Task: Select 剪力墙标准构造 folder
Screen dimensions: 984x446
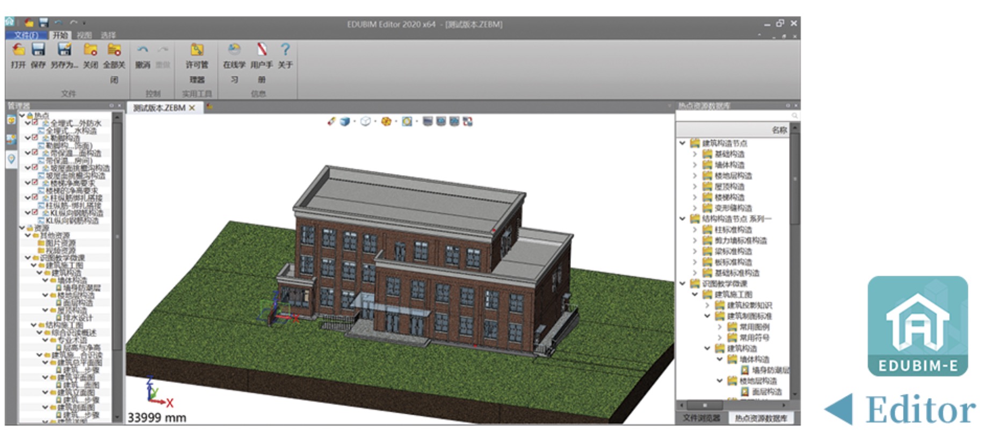Action: 741,240
